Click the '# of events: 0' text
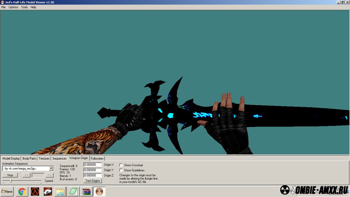The image size is (350, 197). [68, 179]
